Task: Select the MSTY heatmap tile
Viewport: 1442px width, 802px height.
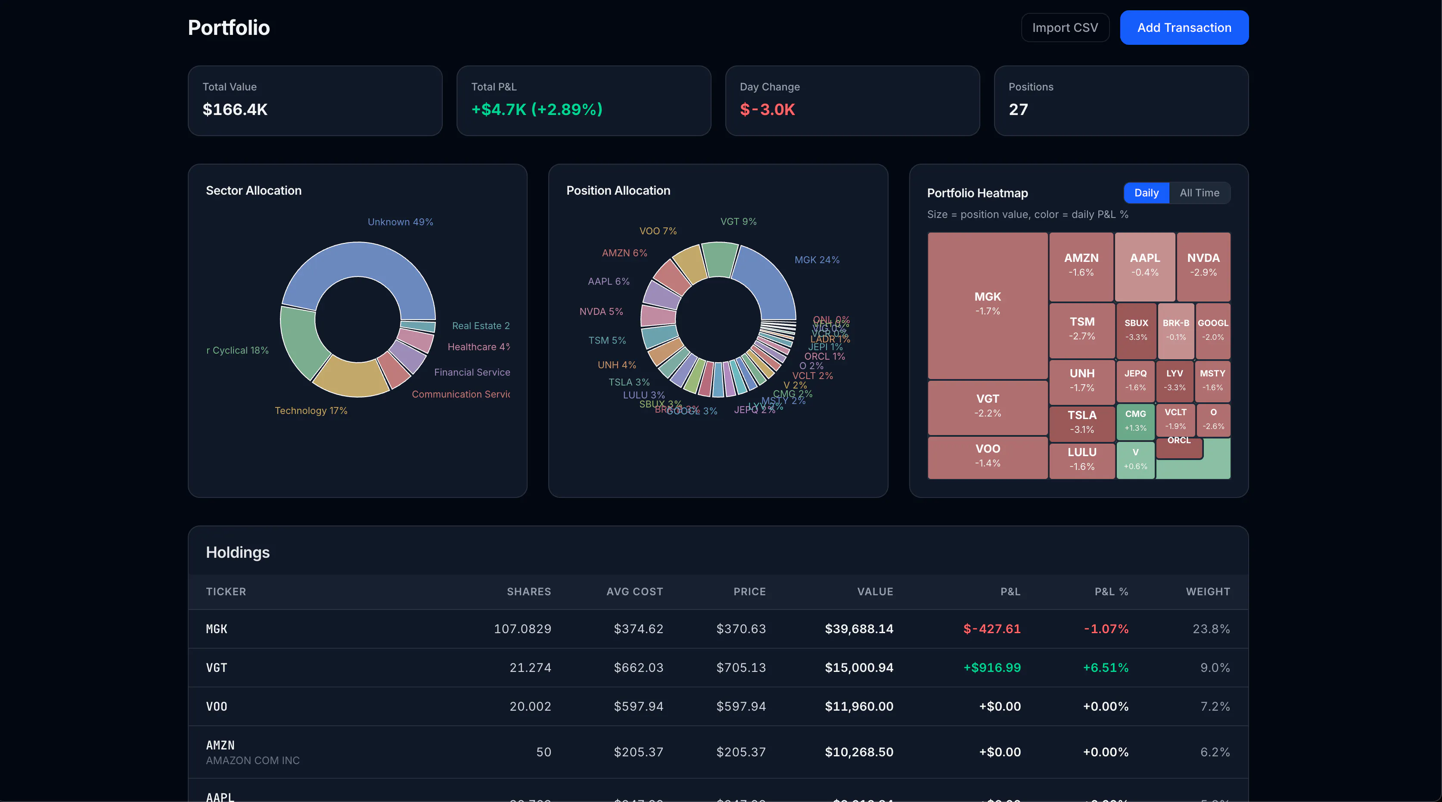Action: point(1212,382)
